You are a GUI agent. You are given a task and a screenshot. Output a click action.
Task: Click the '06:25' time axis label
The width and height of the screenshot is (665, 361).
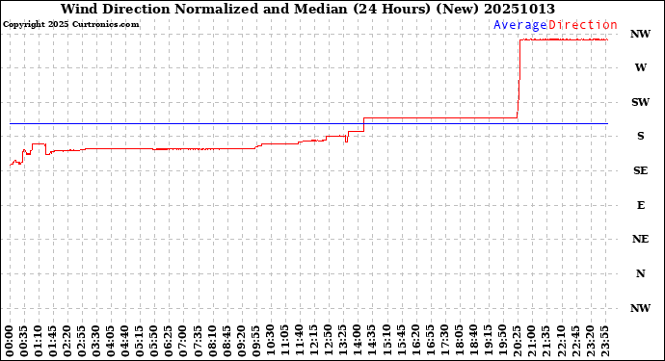[169, 341]
